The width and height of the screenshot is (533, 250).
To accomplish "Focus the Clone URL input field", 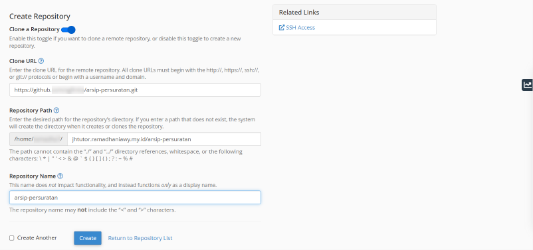I will click(135, 90).
